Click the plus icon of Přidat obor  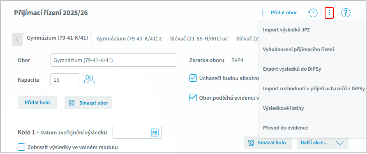coord(263,13)
